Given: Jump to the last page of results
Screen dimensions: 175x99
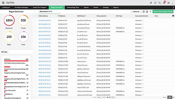Looking at the screenshot, I should [x=110, y=97].
